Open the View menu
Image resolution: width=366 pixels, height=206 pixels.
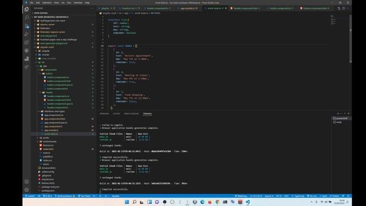pos(56,3)
